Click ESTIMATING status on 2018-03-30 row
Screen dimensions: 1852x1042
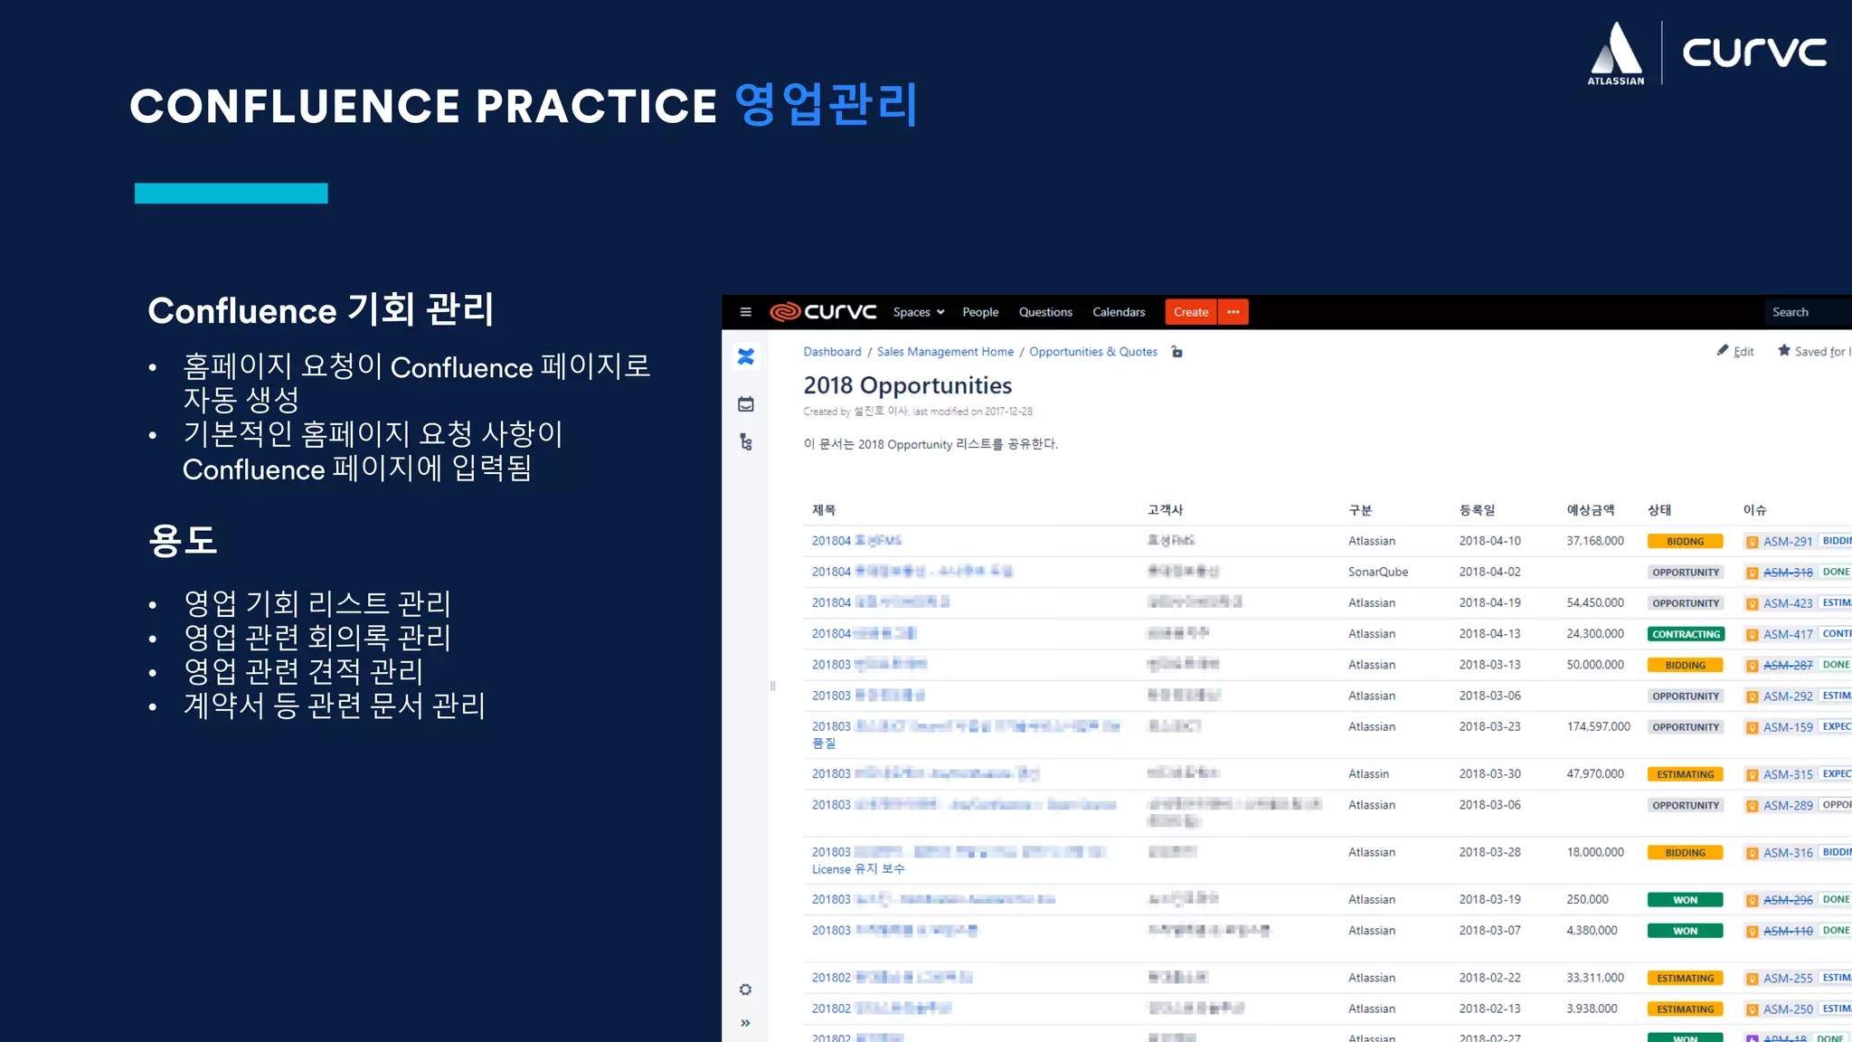1685,774
